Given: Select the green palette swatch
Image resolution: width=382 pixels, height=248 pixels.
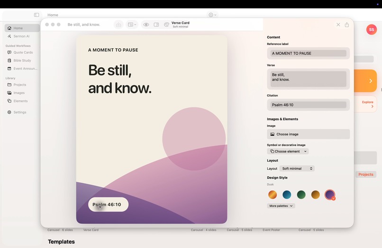Looking at the screenshot, I should [301, 194].
